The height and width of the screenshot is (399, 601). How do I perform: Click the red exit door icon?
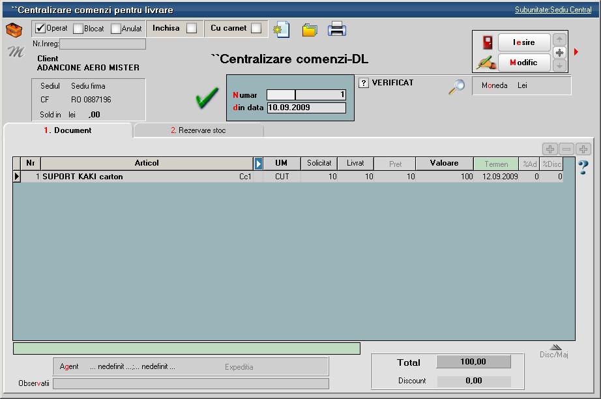click(487, 42)
